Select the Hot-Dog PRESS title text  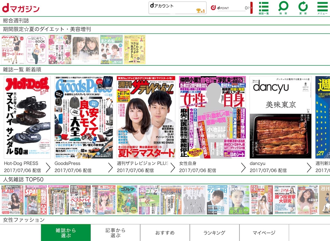coord(21,163)
